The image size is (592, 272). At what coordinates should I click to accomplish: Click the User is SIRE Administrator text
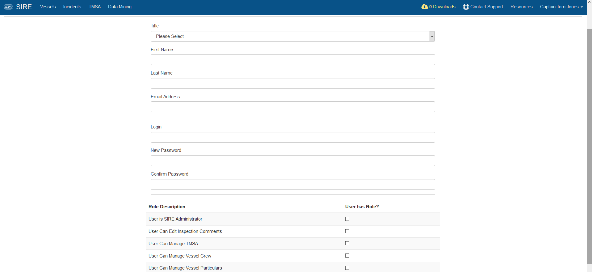pyautogui.click(x=175, y=219)
